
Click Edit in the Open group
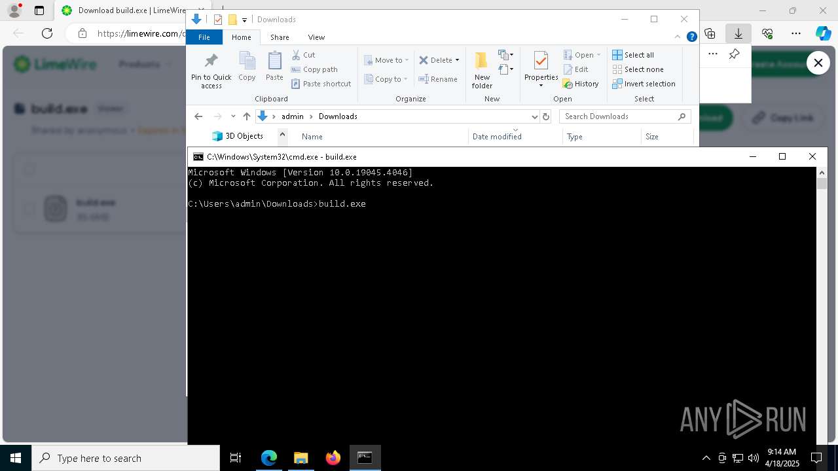(x=575, y=69)
